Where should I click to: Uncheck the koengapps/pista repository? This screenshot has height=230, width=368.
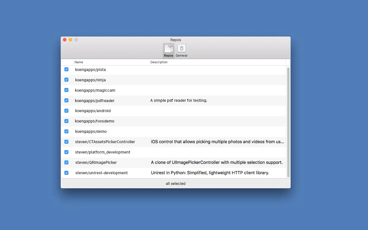coord(66,69)
